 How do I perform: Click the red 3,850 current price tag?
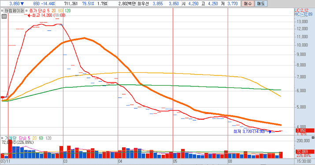(x=304, y=131)
